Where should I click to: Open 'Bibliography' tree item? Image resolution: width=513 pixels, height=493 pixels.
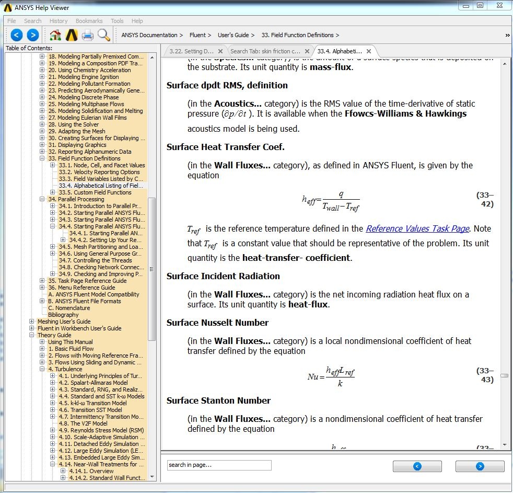click(x=63, y=315)
